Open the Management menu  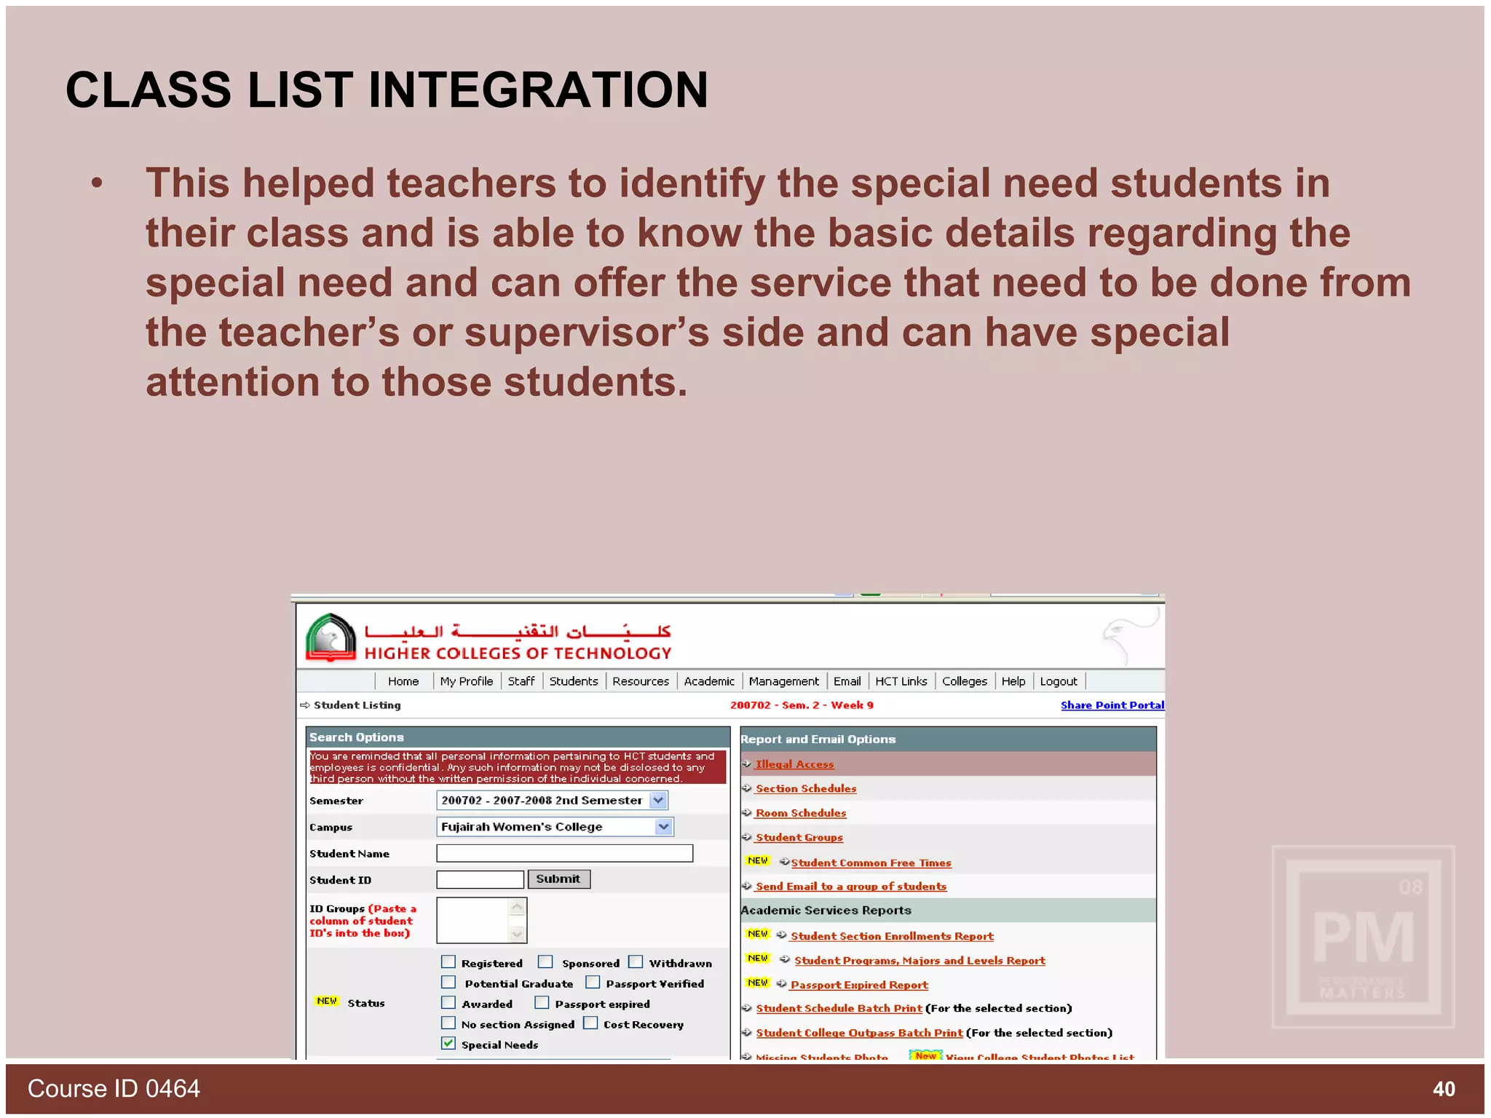(784, 681)
